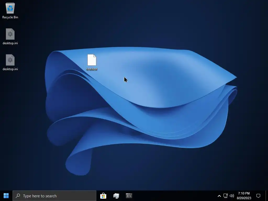268x201 pixels.
Task: Open the Windows Start menu
Action: pyautogui.click(x=6, y=196)
